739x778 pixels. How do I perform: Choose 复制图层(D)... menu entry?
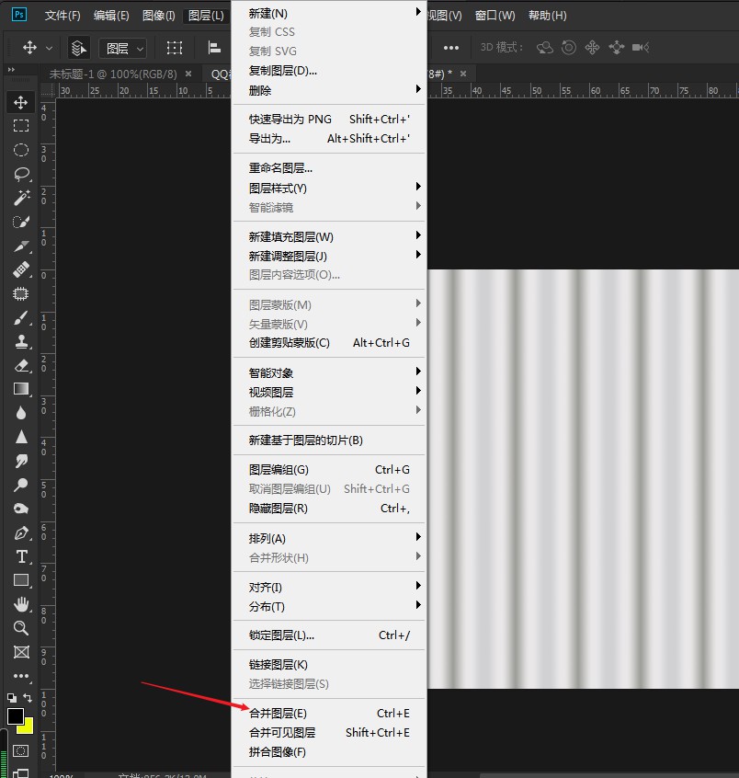[329, 71]
